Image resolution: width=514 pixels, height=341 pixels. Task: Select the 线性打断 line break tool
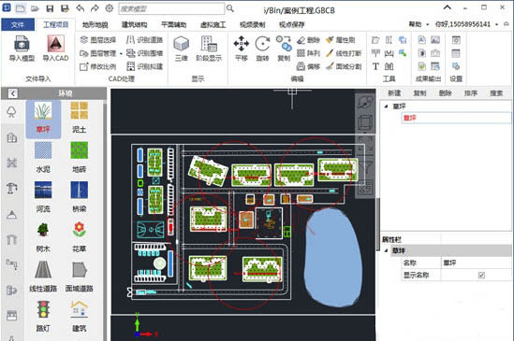point(344,53)
